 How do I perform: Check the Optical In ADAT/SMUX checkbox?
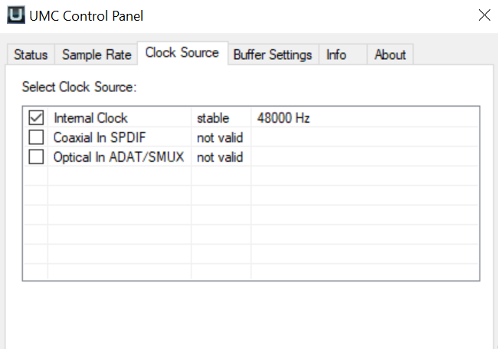[x=36, y=156]
